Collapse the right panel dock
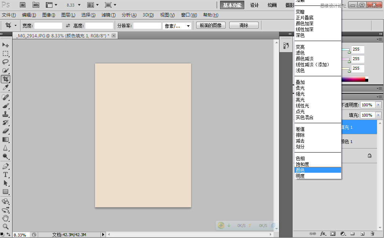This screenshot has height=238, width=384. tap(381, 34)
